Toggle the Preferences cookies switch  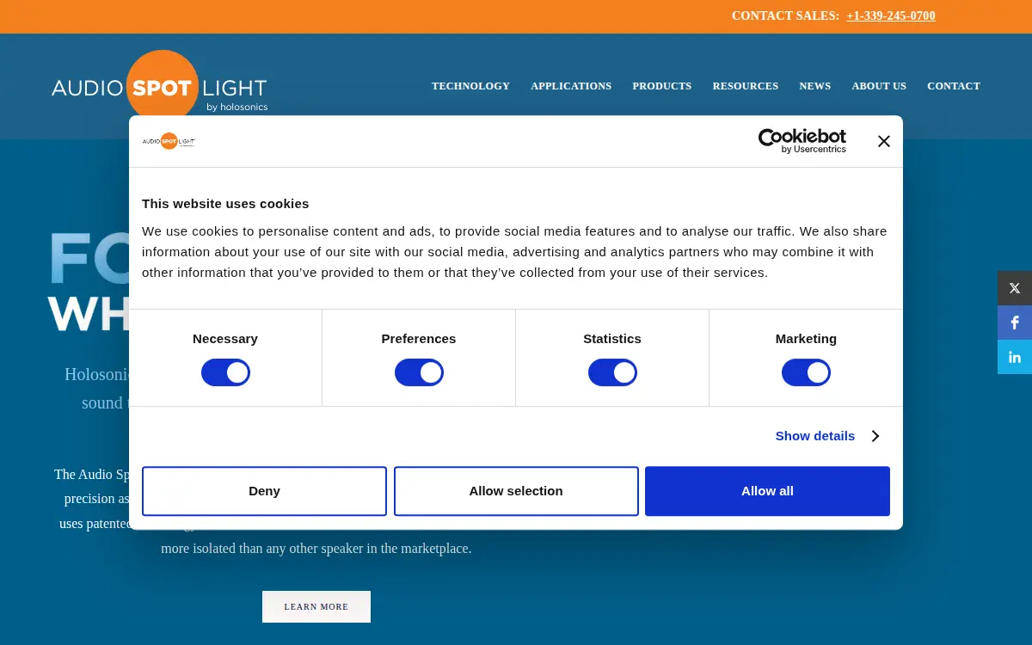pyautogui.click(x=419, y=372)
